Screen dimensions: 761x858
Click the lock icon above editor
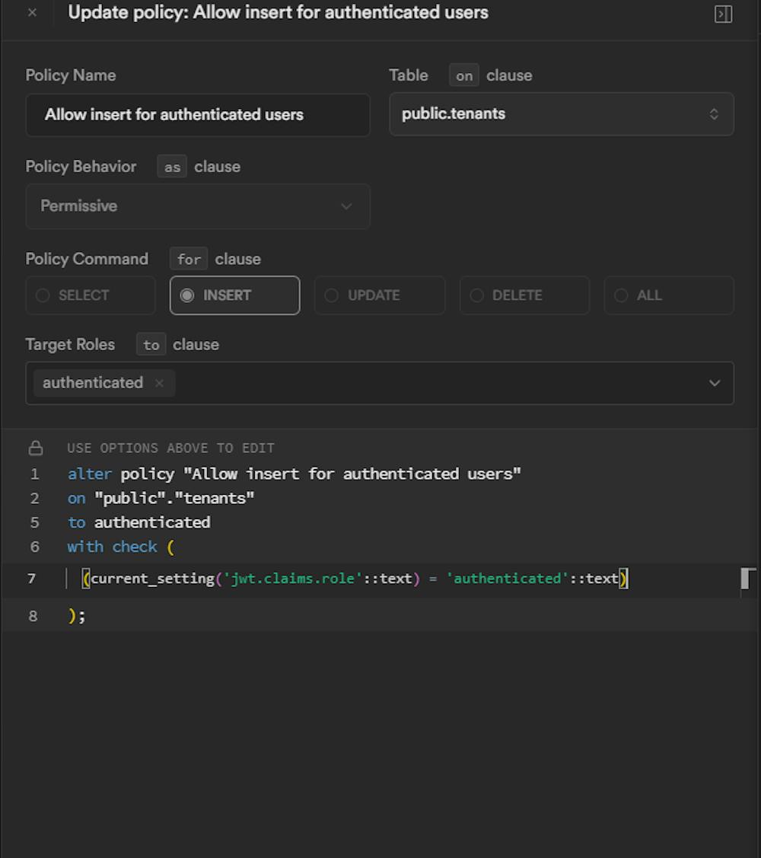pyautogui.click(x=35, y=448)
